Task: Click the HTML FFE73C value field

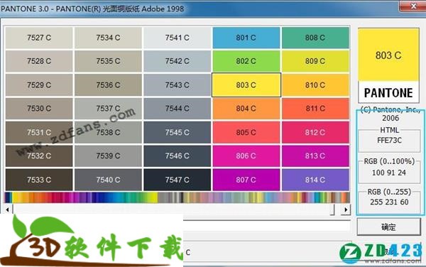Action: [389, 141]
